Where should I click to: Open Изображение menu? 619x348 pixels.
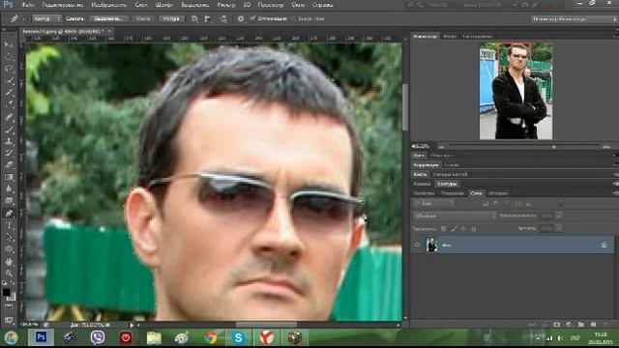click(x=108, y=5)
